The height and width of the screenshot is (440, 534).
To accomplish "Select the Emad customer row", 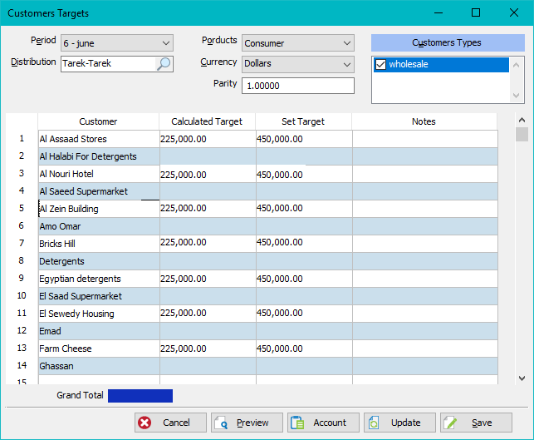I will (268, 331).
